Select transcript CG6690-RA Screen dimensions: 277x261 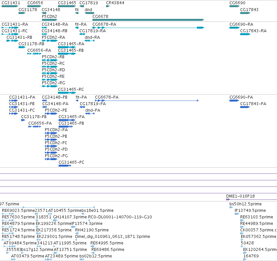(x=241, y=24)
